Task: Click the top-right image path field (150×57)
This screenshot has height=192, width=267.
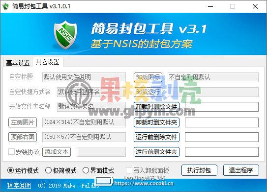Action: point(84,137)
